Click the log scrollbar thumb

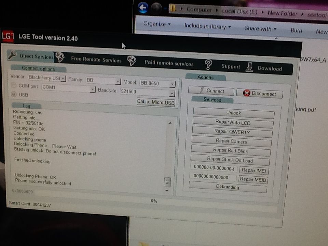point(167,182)
